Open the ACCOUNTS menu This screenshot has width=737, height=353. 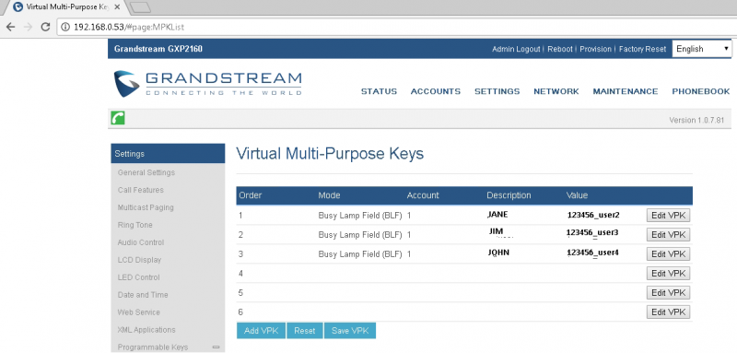coord(436,91)
